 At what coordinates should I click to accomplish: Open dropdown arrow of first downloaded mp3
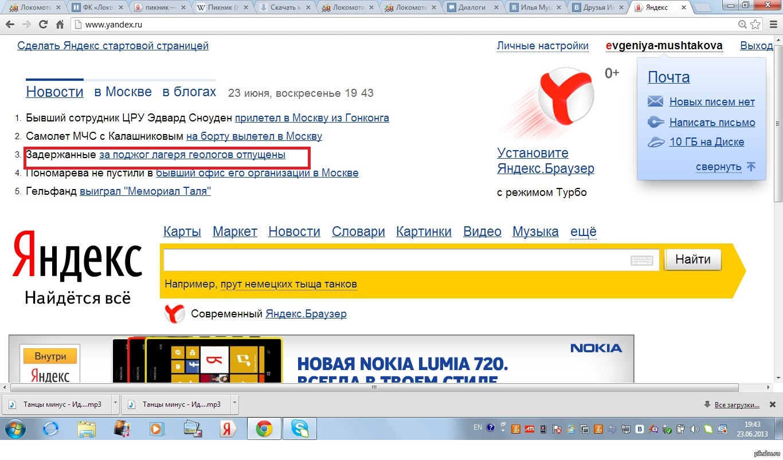click(115, 403)
